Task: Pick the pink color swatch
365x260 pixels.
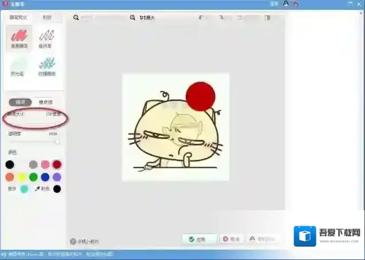Action: click(45, 164)
